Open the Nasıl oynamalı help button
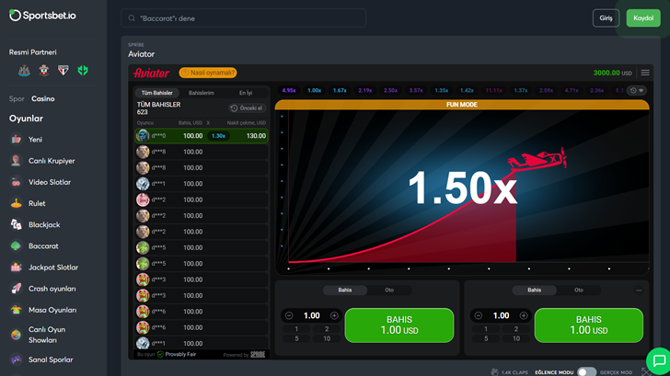670x376 pixels. (x=208, y=73)
